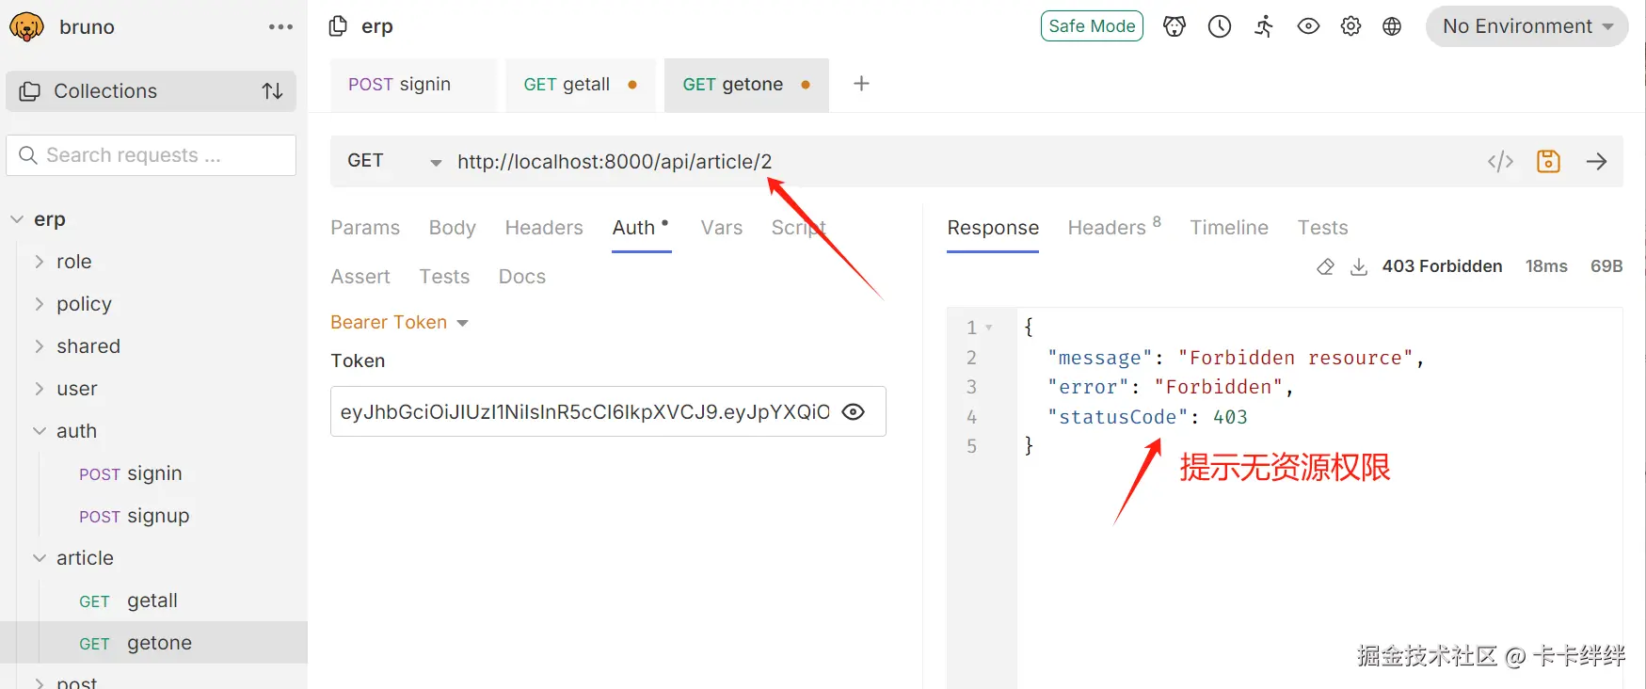
Task: Open collection settings gear icon
Action: (1350, 26)
